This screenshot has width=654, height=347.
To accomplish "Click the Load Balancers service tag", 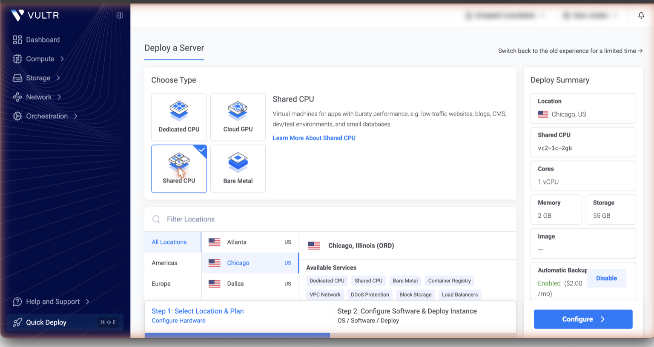I will (x=460, y=294).
